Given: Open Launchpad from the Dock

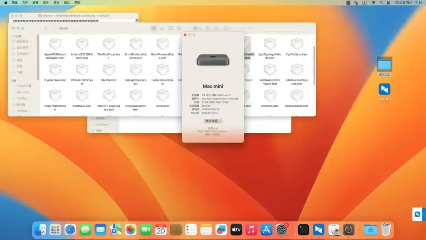Looking at the screenshot, I should pos(55,230).
